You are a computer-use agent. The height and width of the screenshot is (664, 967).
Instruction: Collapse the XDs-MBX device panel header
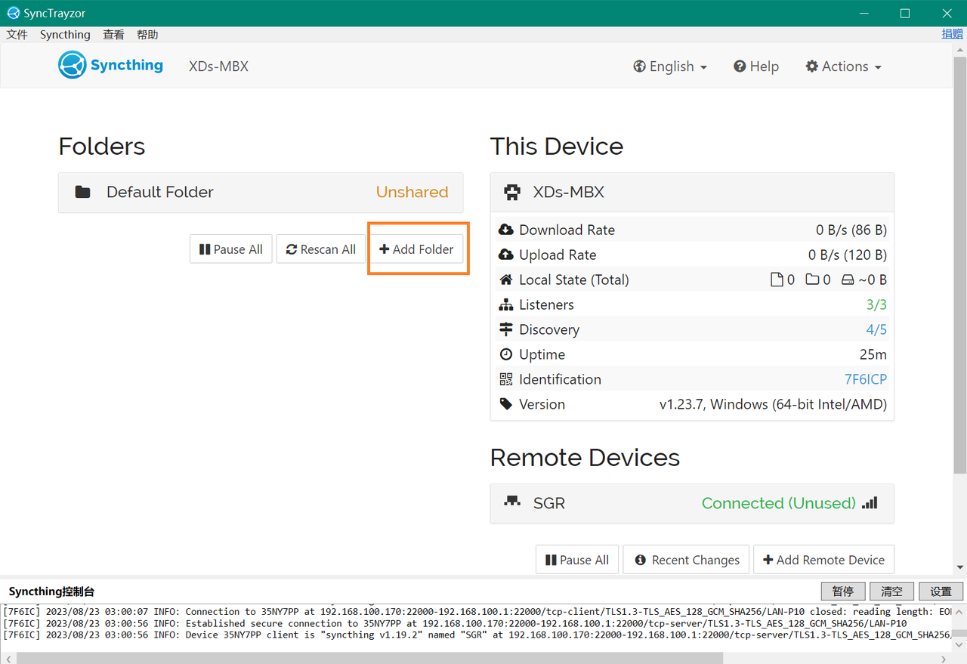tap(692, 192)
